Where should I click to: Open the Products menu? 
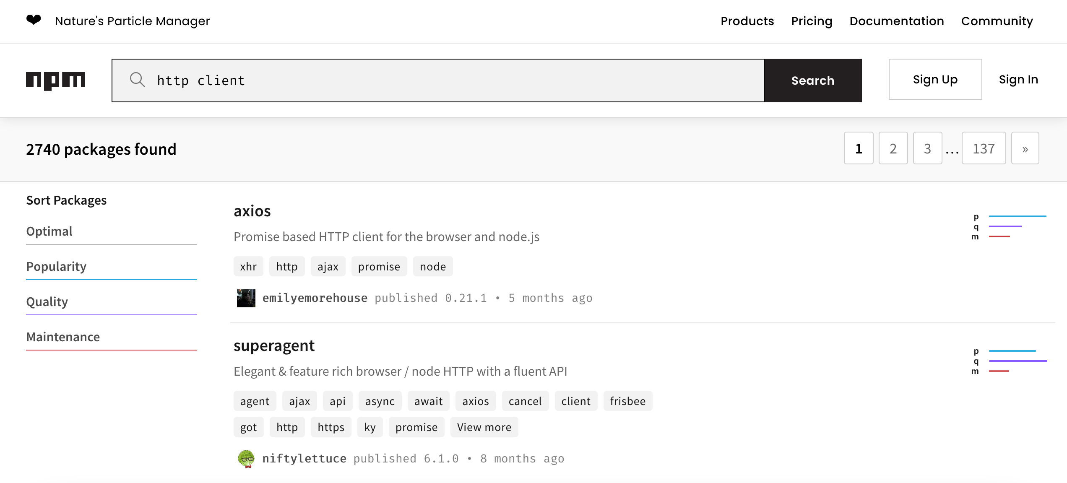pos(747,21)
